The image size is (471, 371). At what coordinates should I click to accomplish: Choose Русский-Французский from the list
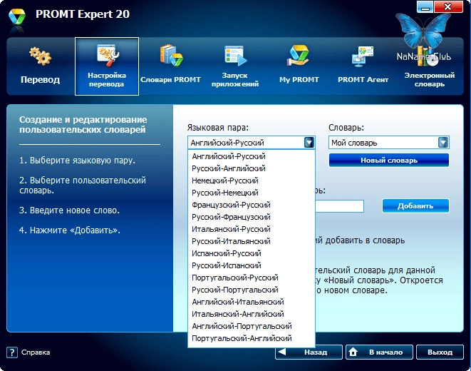click(252, 217)
